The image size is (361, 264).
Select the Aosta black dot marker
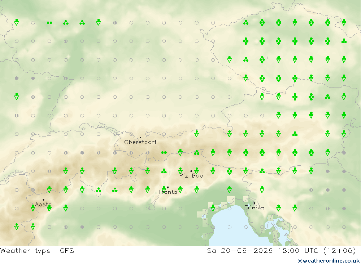pyautogui.click(x=43, y=200)
